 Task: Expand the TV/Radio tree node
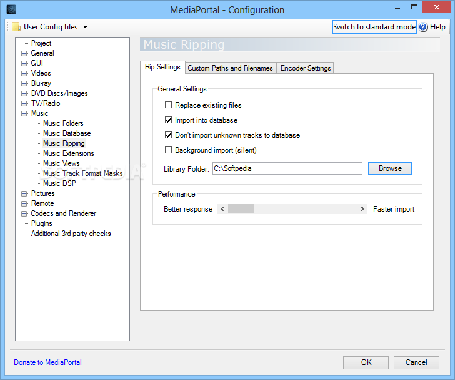24,103
